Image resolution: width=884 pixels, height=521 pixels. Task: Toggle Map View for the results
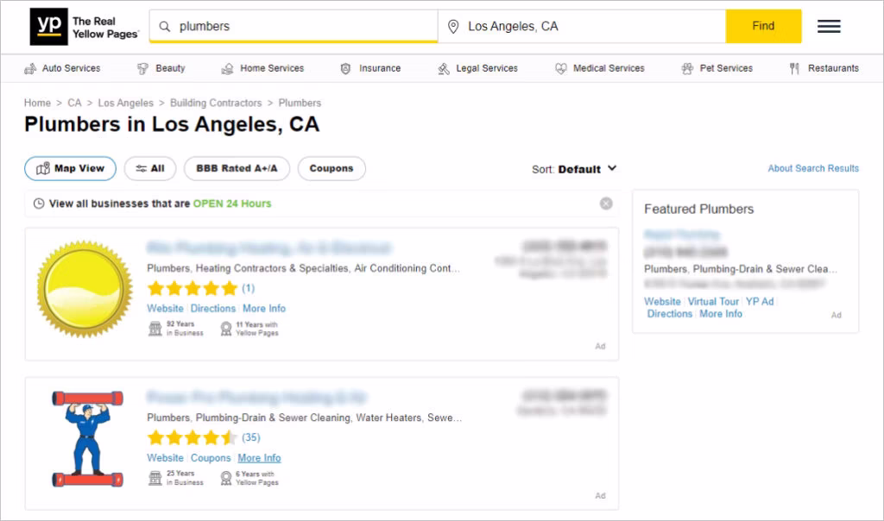(69, 168)
